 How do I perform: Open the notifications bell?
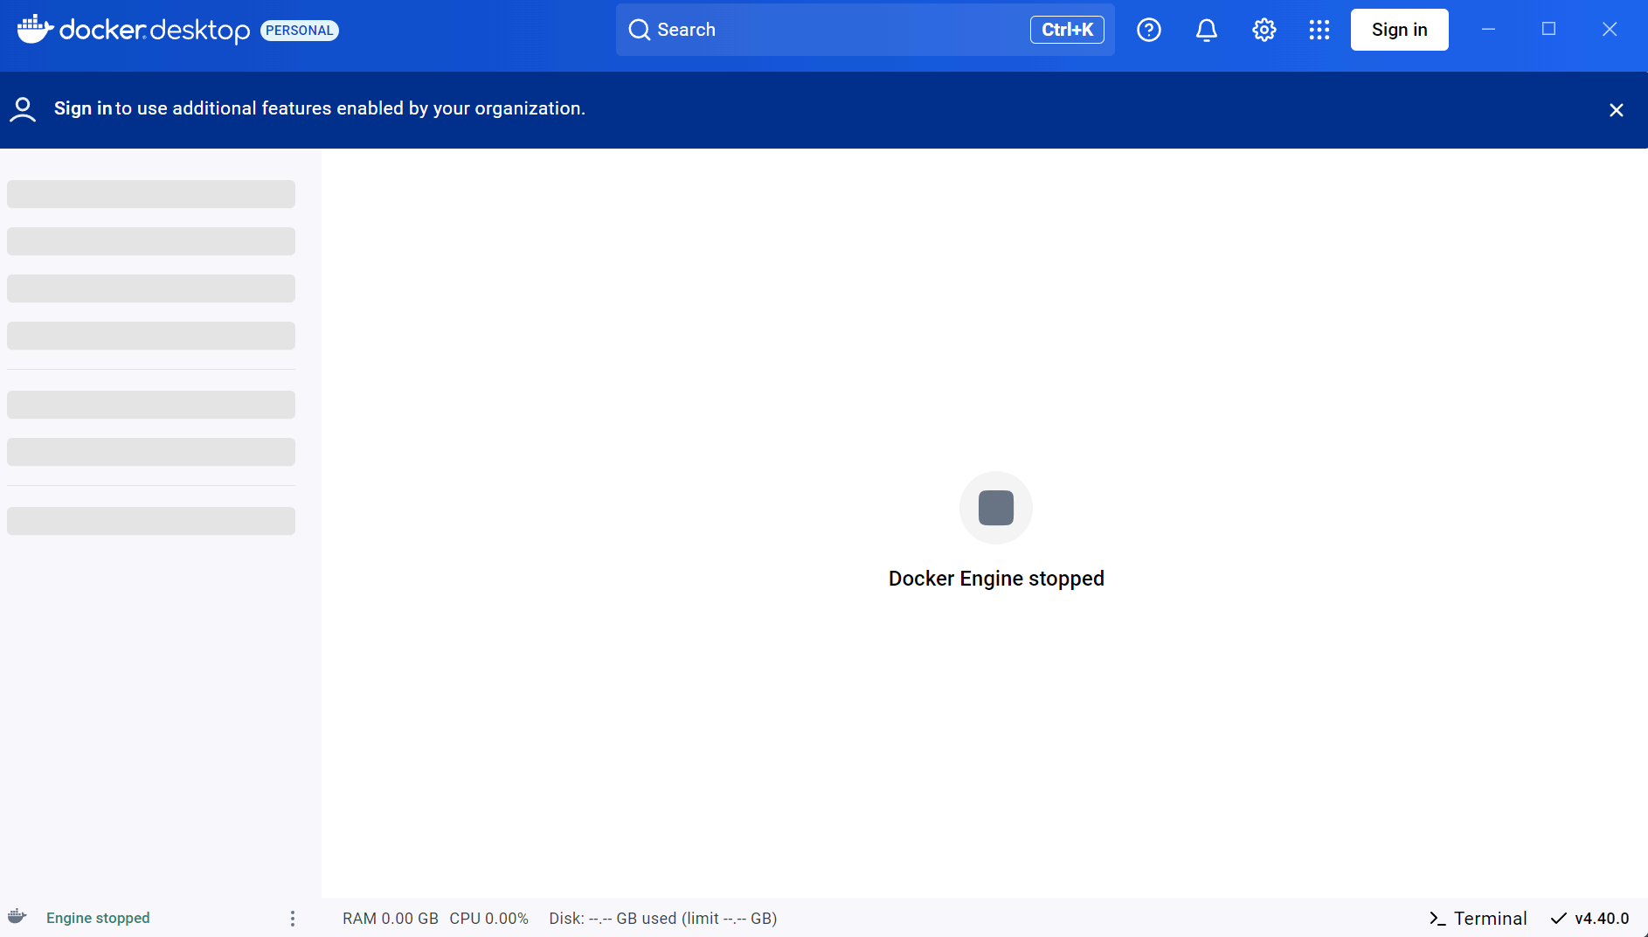click(1207, 30)
